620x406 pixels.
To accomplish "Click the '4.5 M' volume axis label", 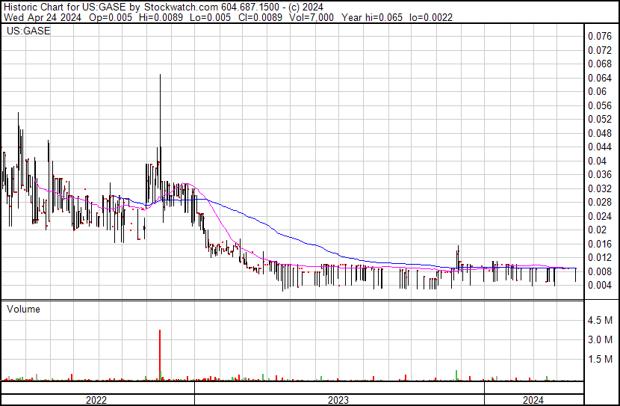I will (600, 320).
